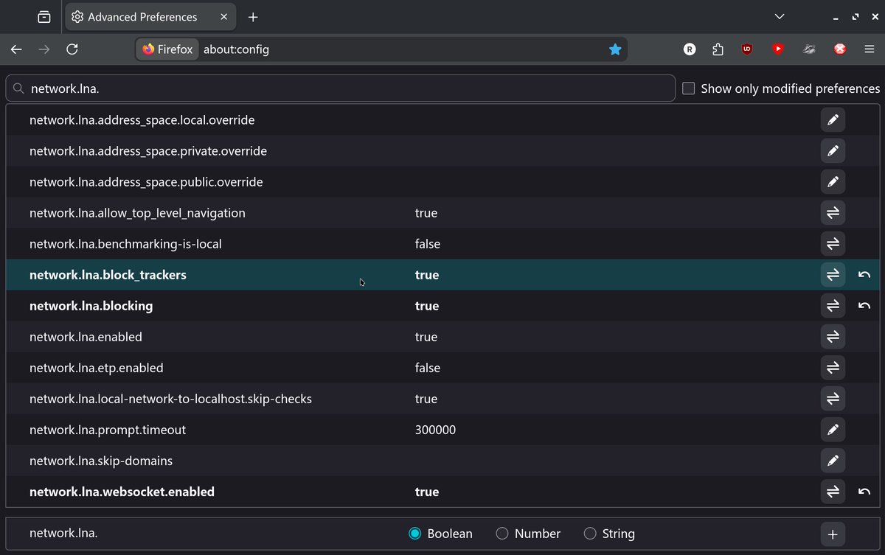The width and height of the screenshot is (885, 555).
Task: Edit network.lna.address_space.local.override with its pencil icon
Action: click(x=833, y=120)
